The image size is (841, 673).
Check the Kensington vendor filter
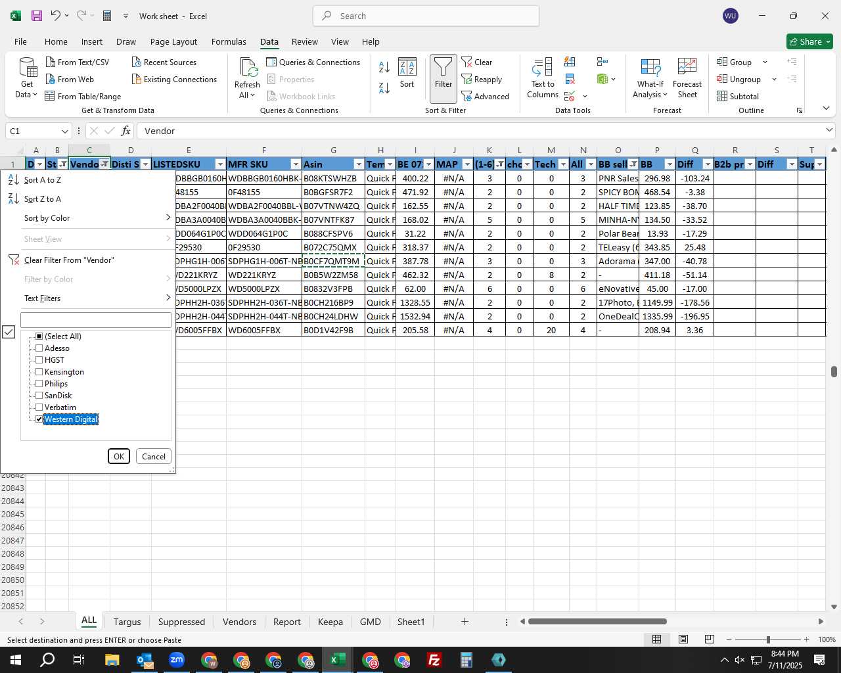[39, 372]
